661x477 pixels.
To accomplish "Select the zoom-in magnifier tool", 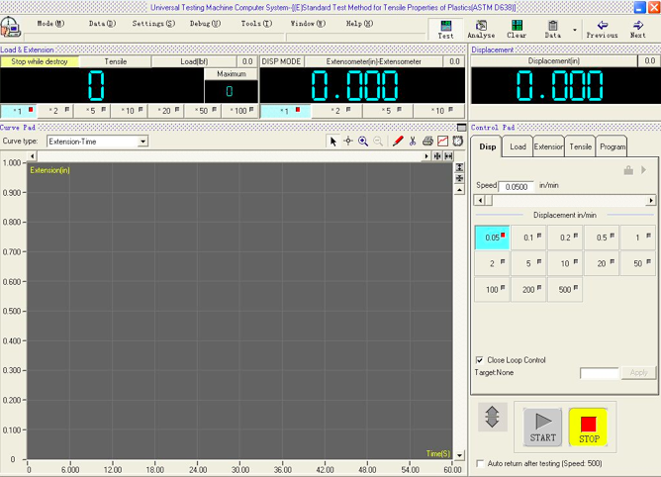I will coord(363,142).
